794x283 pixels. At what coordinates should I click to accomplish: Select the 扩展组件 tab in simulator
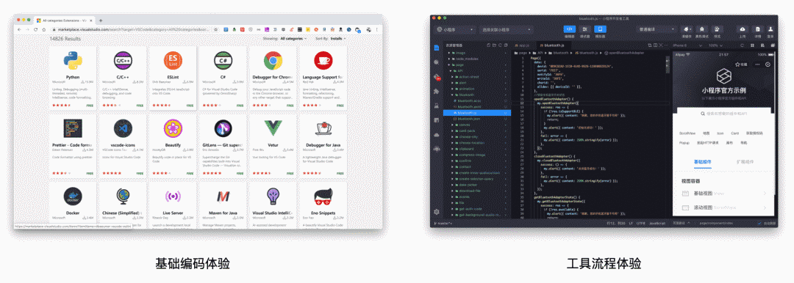(744, 162)
